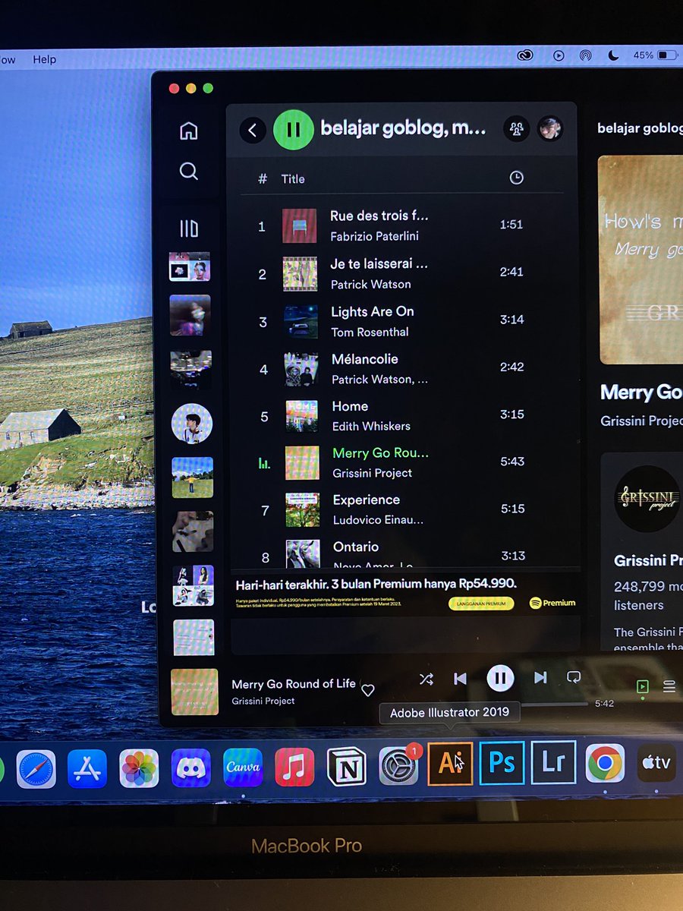Pause playlist using green header button
Screen dimensions: 683x911
point(293,130)
